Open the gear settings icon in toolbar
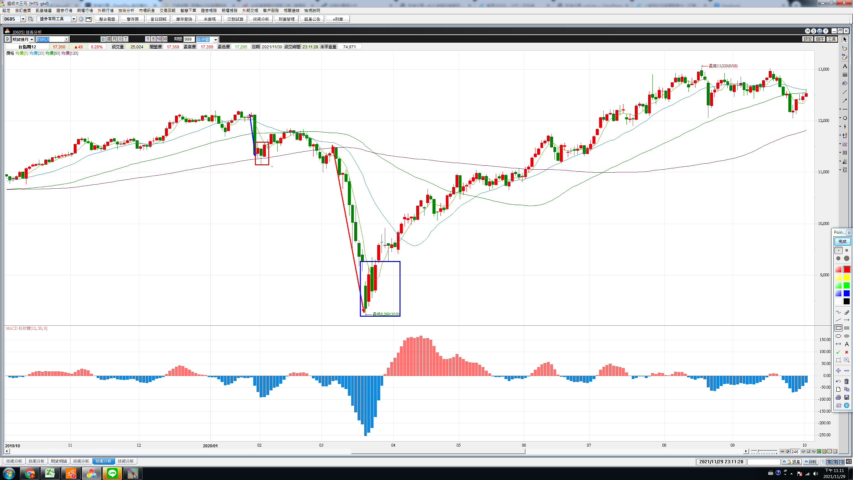The height and width of the screenshot is (480, 853). pos(81,19)
